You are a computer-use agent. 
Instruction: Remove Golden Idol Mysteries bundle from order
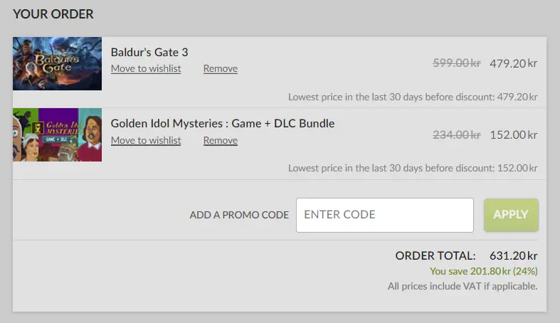click(221, 141)
